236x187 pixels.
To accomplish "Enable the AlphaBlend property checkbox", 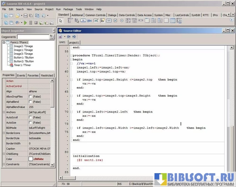I will [30, 102].
